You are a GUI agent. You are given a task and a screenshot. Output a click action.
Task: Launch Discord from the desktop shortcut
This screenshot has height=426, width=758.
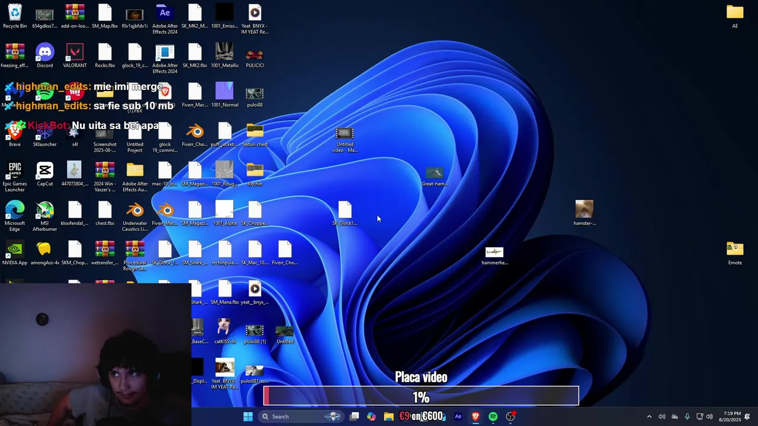point(45,56)
